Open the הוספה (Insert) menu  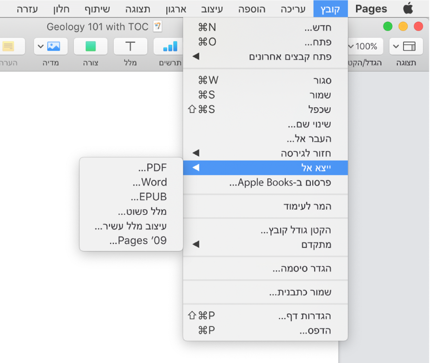[252, 9]
